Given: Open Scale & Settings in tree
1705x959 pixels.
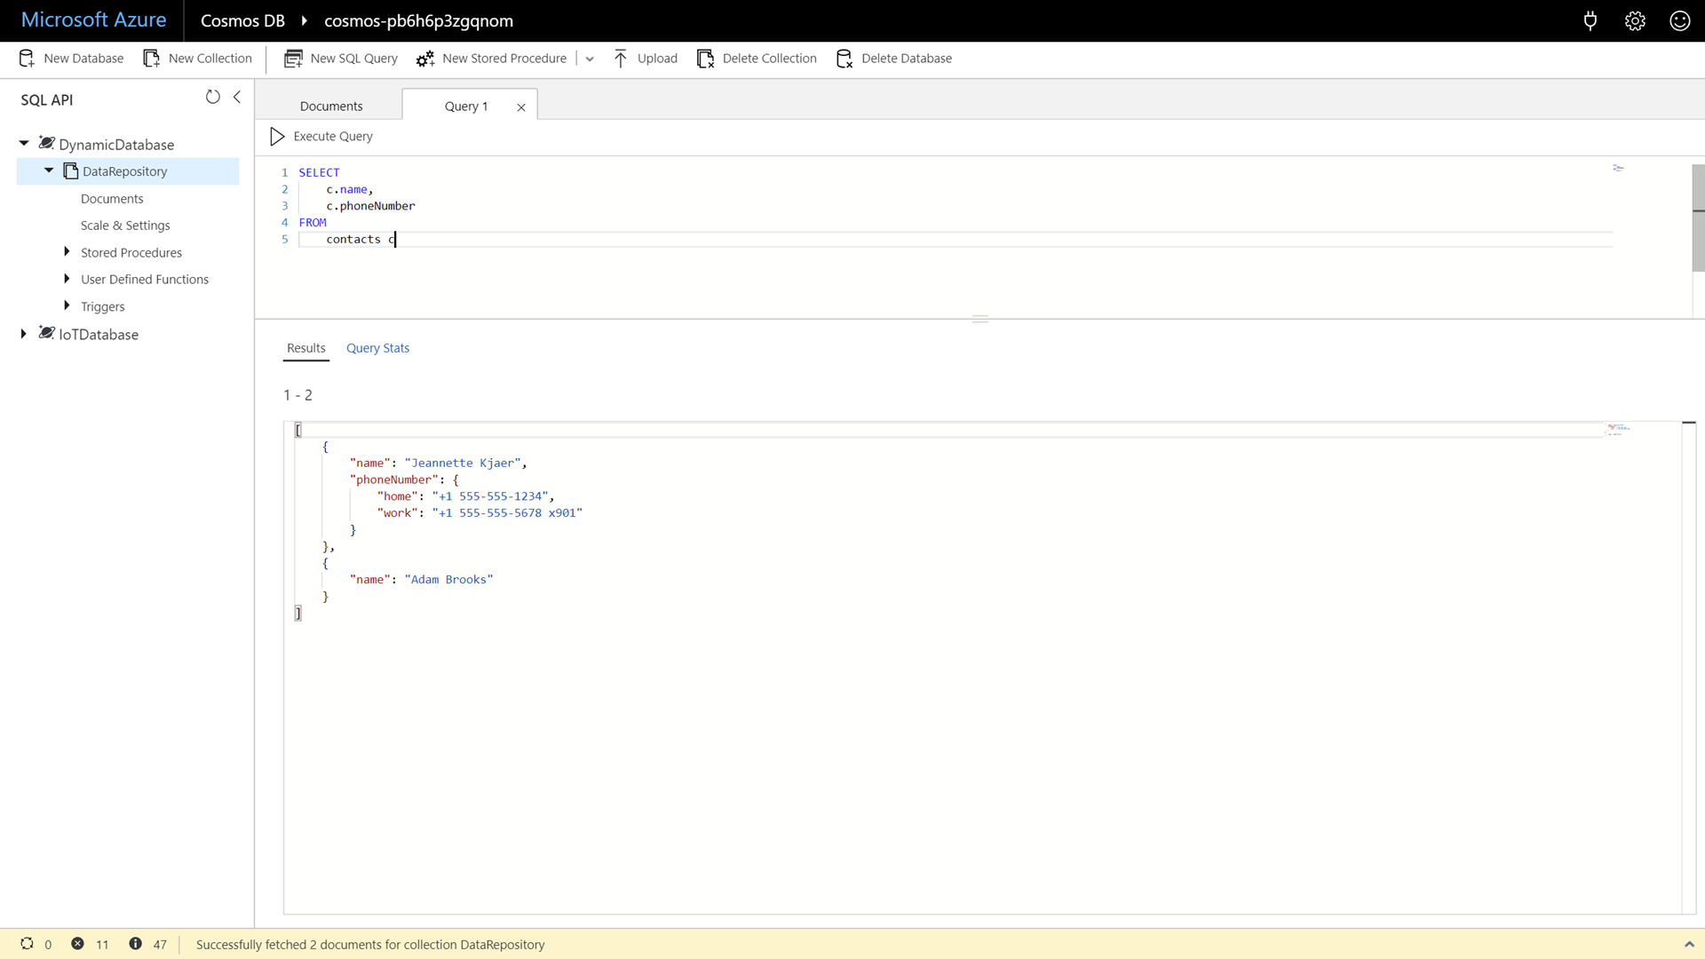Looking at the screenshot, I should click(125, 226).
